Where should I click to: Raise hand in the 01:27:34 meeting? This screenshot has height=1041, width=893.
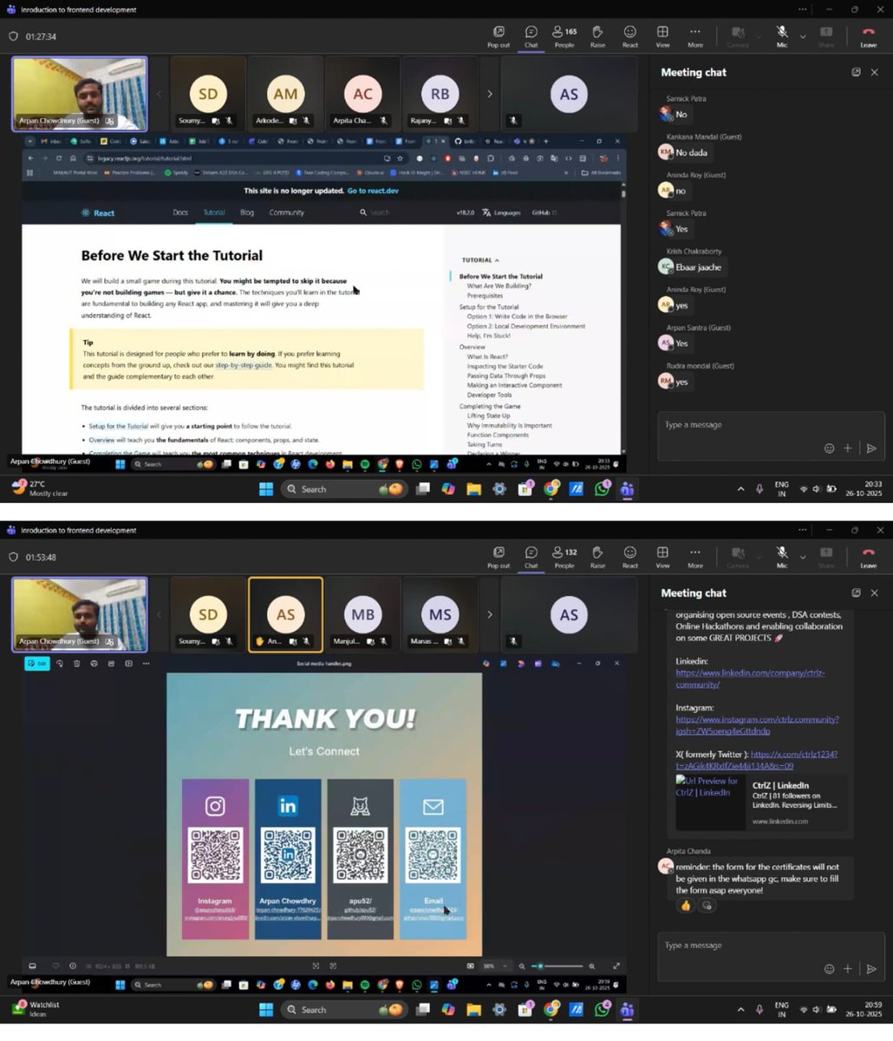tap(597, 36)
